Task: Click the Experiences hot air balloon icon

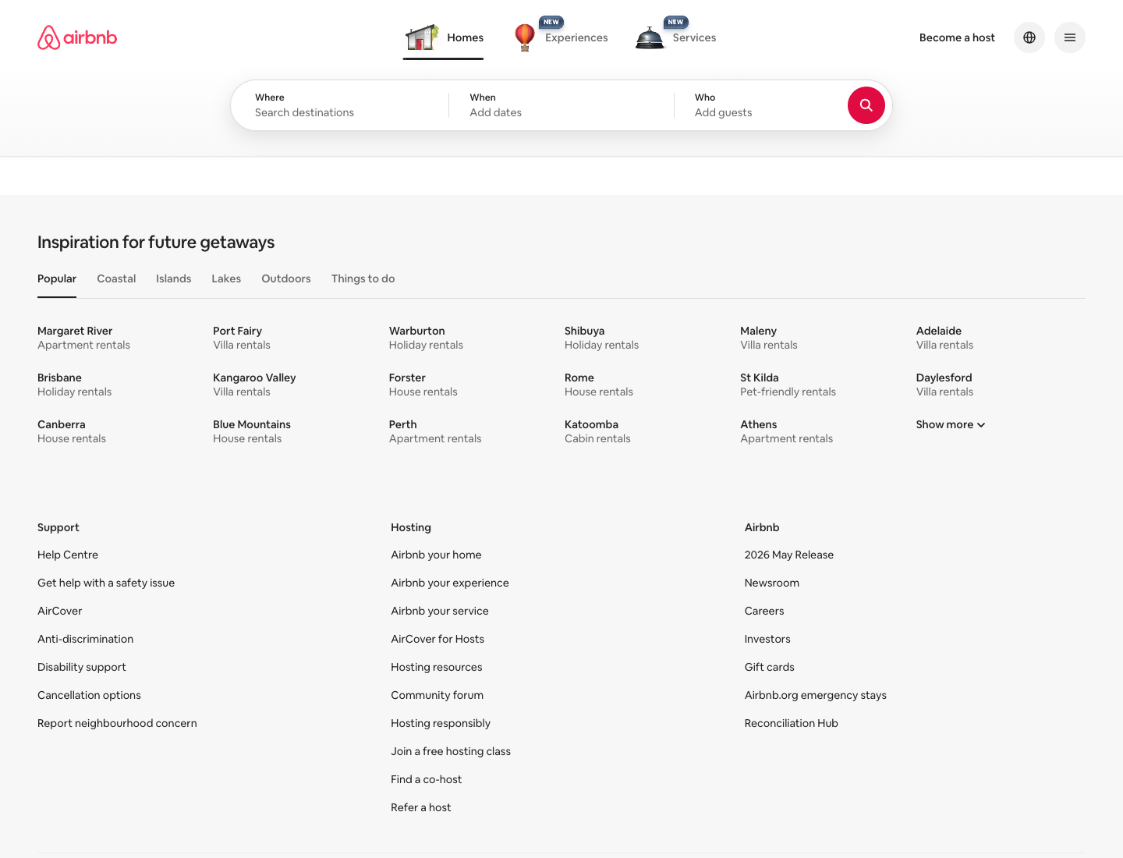Action: pyautogui.click(x=525, y=37)
